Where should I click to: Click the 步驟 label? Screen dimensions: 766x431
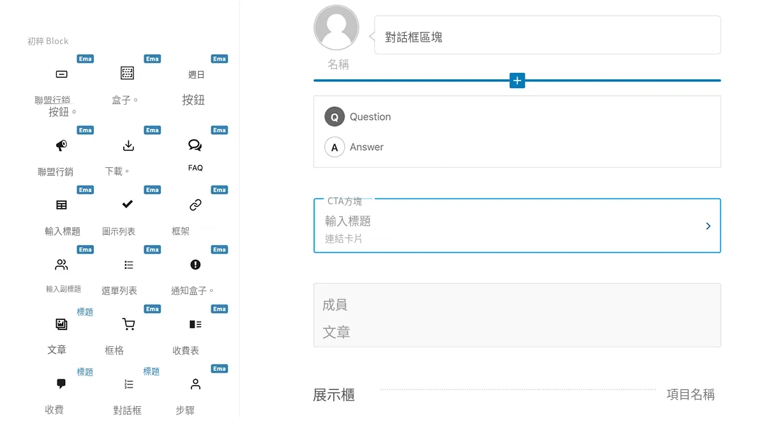pos(185,411)
